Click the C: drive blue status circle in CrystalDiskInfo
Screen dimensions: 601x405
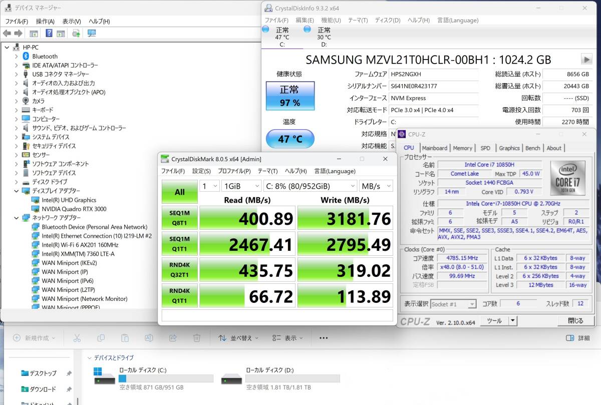pos(265,29)
